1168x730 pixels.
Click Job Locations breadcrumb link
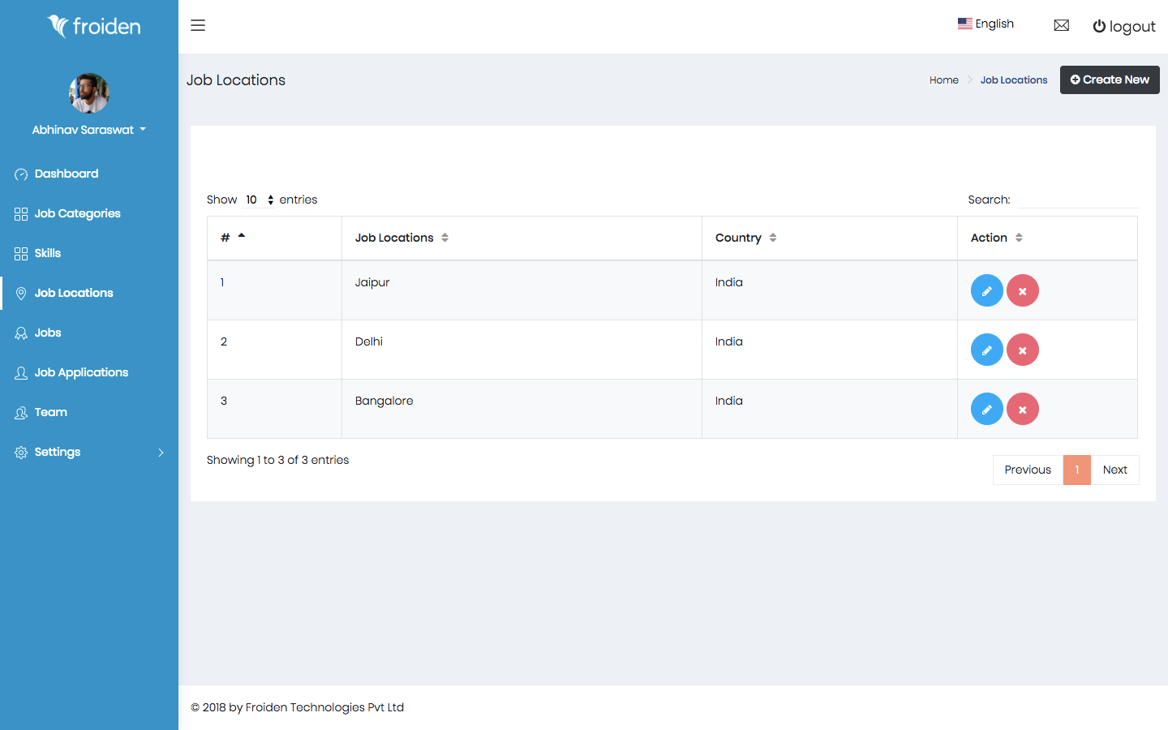pyautogui.click(x=1014, y=79)
